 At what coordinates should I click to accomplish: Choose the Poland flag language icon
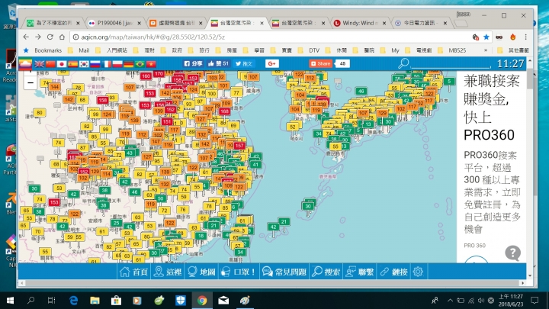point(117,64)
